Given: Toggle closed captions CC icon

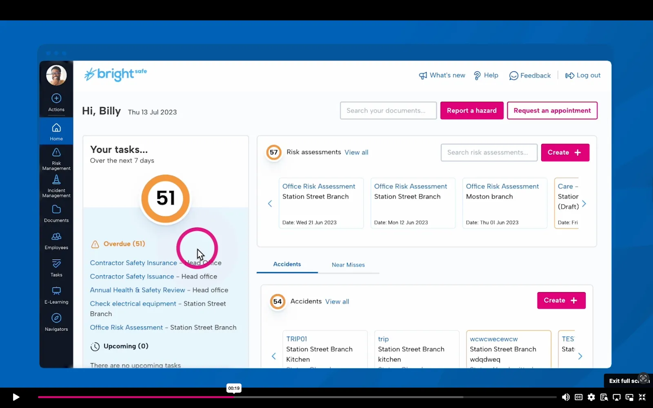Looking at the screenshot, I should (x=579, y=397).
